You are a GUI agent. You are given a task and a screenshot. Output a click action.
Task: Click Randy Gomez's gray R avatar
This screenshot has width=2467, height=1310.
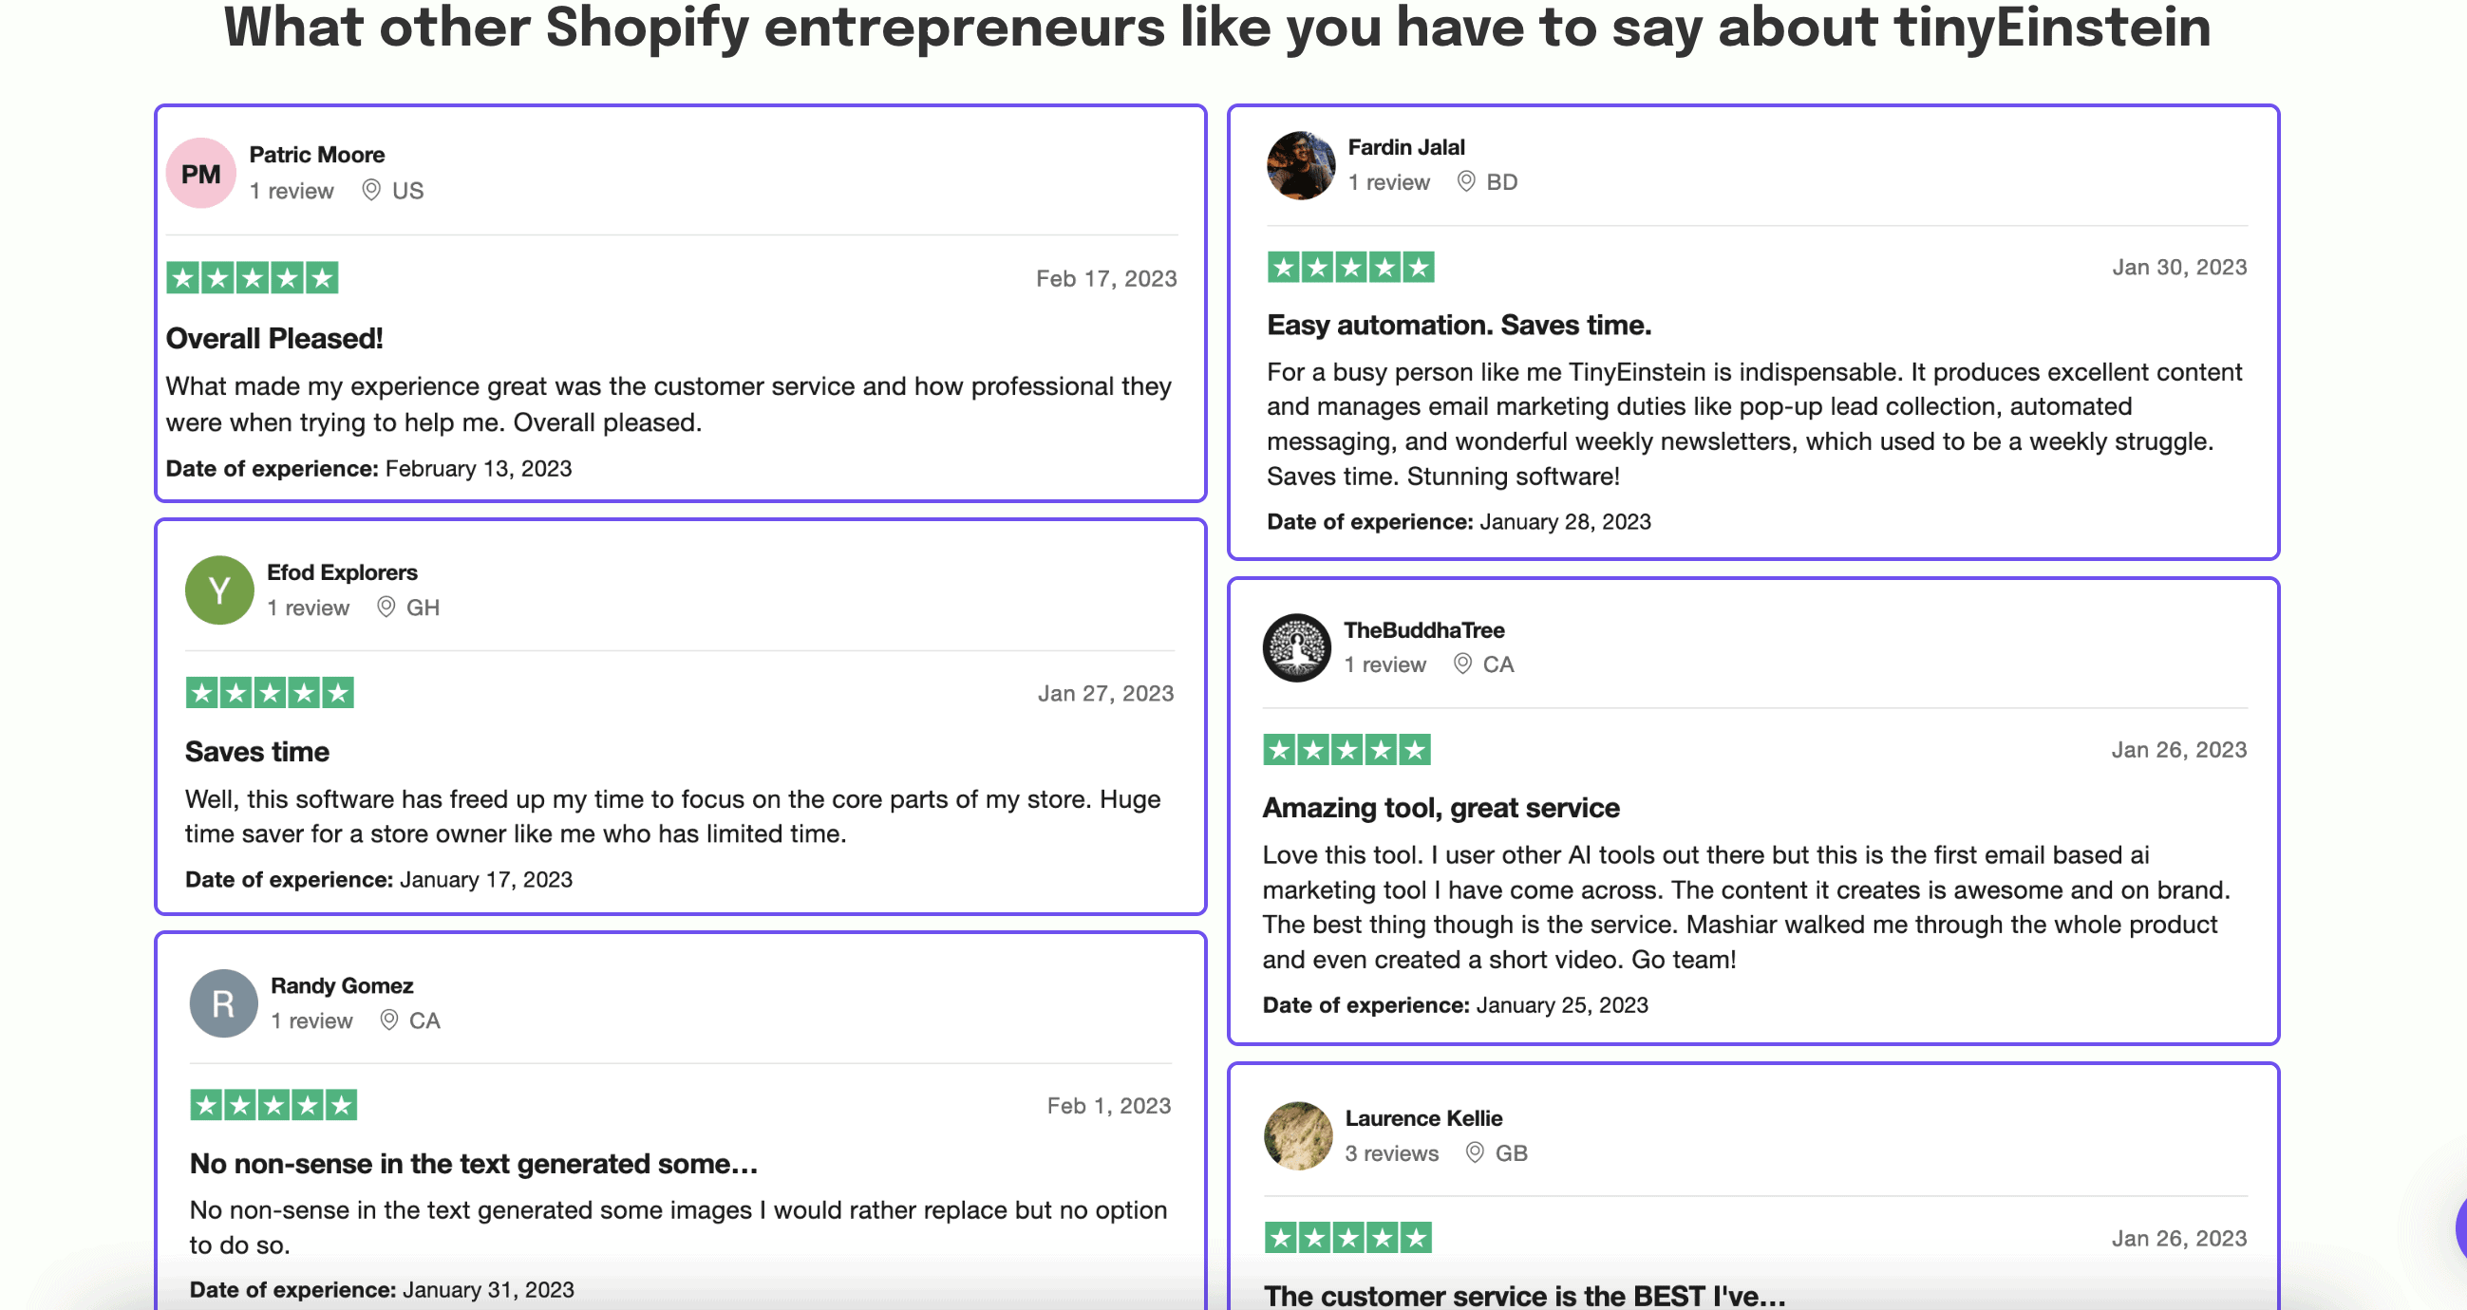pyautogui.click(x=223, y=1002)
